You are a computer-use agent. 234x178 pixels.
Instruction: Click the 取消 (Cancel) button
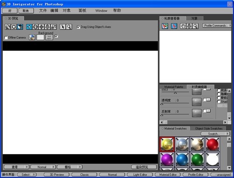[x=26, y=11]
